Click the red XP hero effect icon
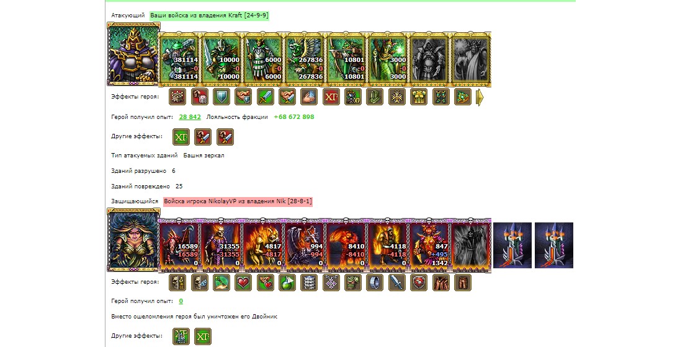Viewport: 680px width, 347px height. click(331, 97)
